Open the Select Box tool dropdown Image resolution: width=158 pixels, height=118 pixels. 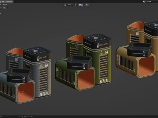[4, 8]
